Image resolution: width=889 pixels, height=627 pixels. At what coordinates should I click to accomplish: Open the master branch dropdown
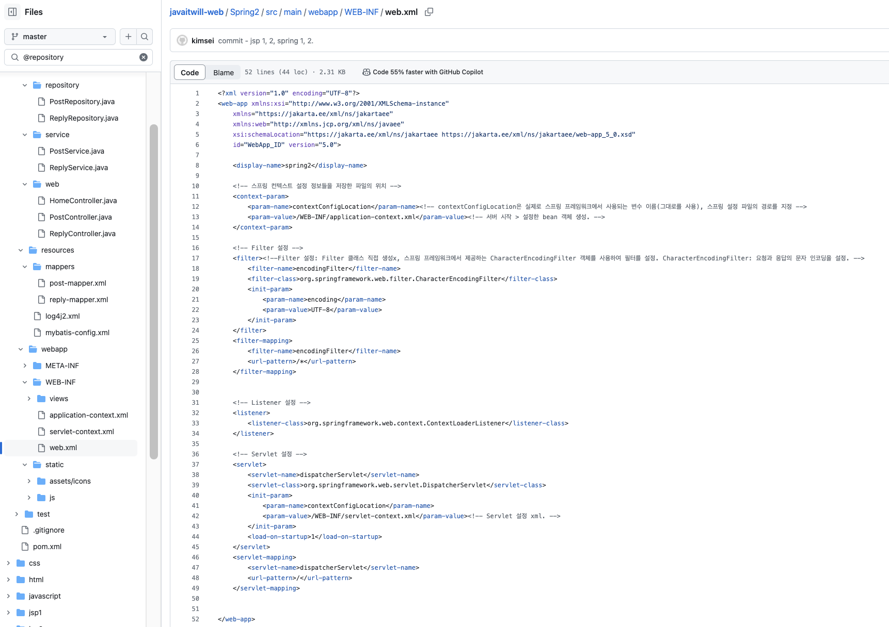59,37
